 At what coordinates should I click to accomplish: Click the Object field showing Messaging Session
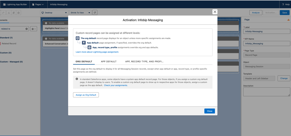click(x=267, y=66)
